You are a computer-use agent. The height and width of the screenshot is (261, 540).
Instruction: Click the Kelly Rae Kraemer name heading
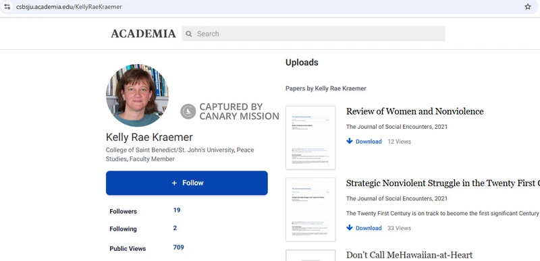tap(149, 137)
